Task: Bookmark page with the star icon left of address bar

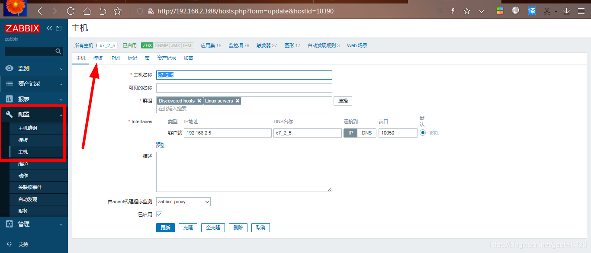Action: click(118, 11)
